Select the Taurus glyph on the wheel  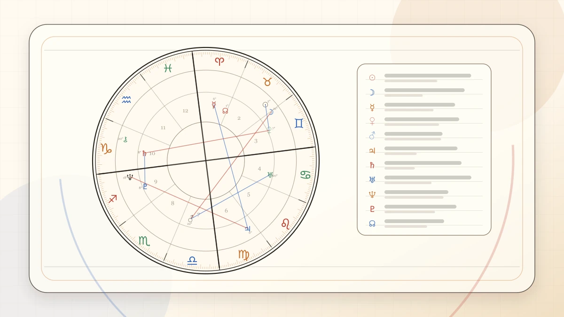tap(267, 82)
